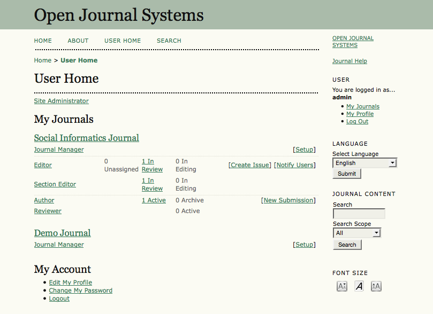Open the Edit My Profile link
Viewport: 433px width, 314px height.
click(x=70, y=282)
